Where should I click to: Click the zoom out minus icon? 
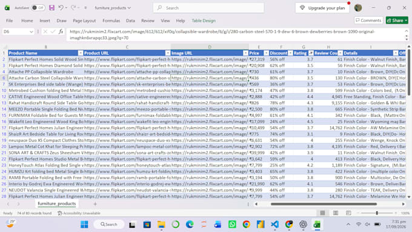coord(358,213)
